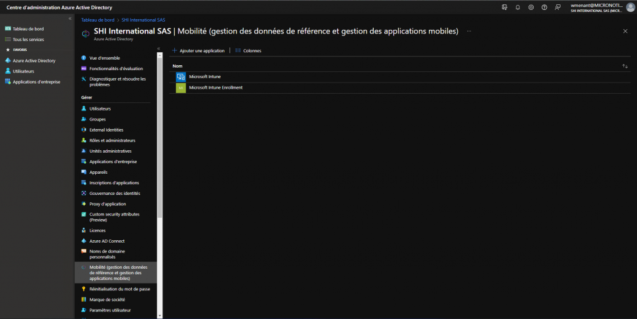
Task: Click the Tous les services list icon
Action: click(7, 39)
